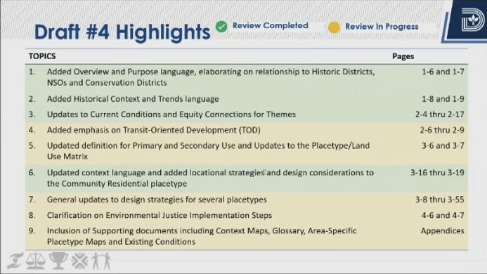This screenshot has width=487, height=274.
Task: Click the crossed pattern icon in footer
Action: pos(79,261)
